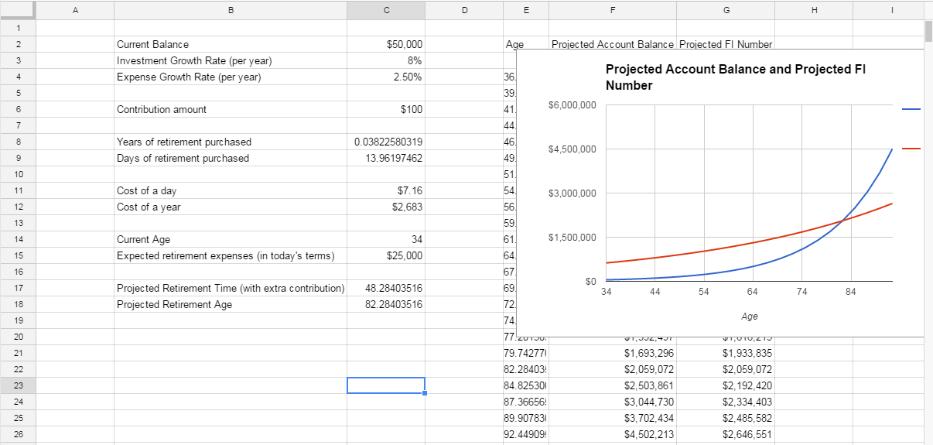Click the '$25,000' expenses value cell
The width and height of the screenshot is (933, 445).
click(386, 255)
